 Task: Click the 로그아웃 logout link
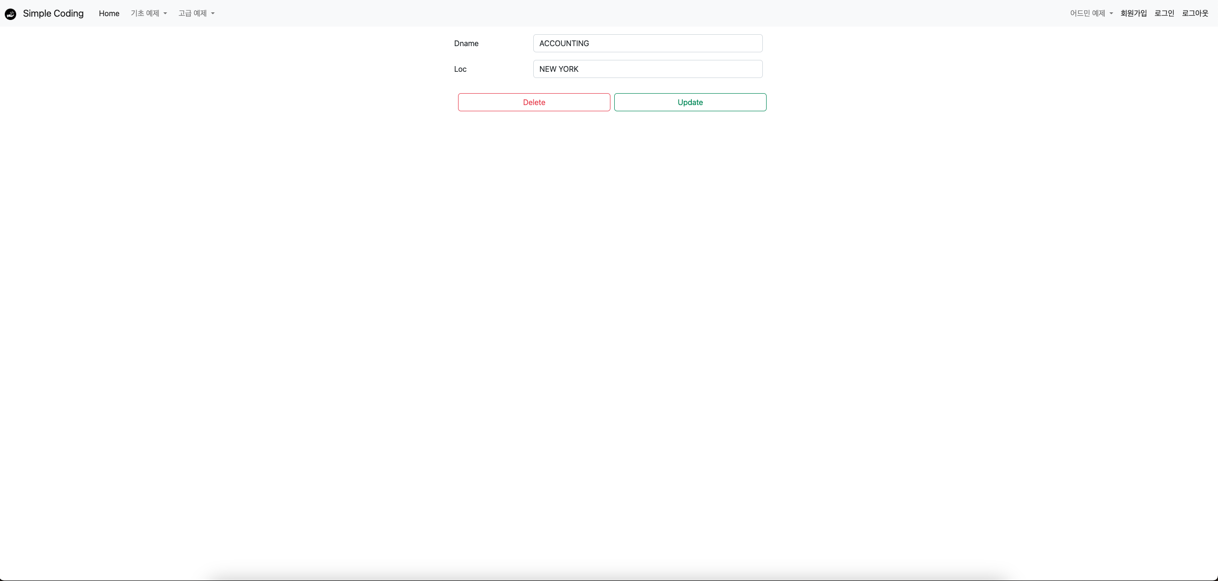tap(1195, 13)
